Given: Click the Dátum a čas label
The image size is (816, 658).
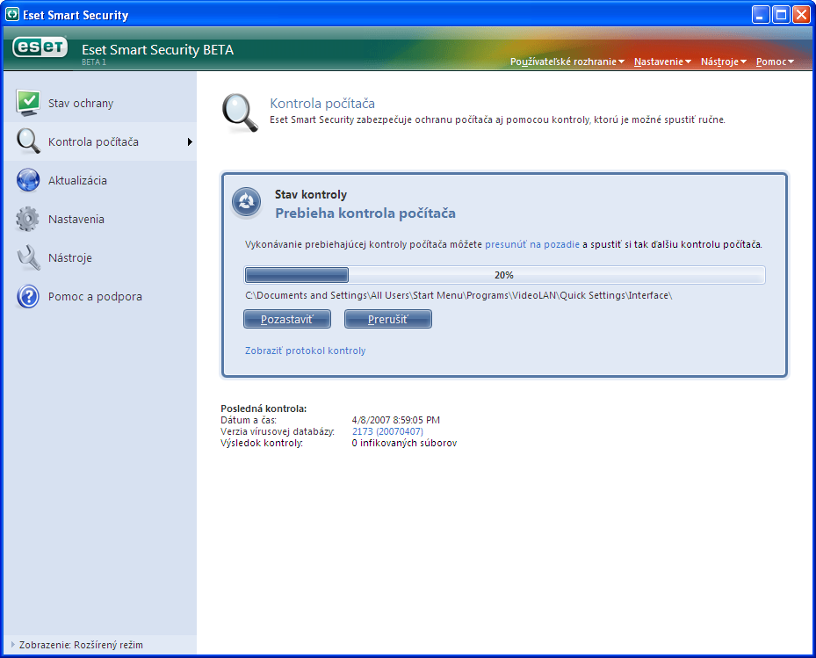Looking at the screenshot, I should click(x=249, y=420).
